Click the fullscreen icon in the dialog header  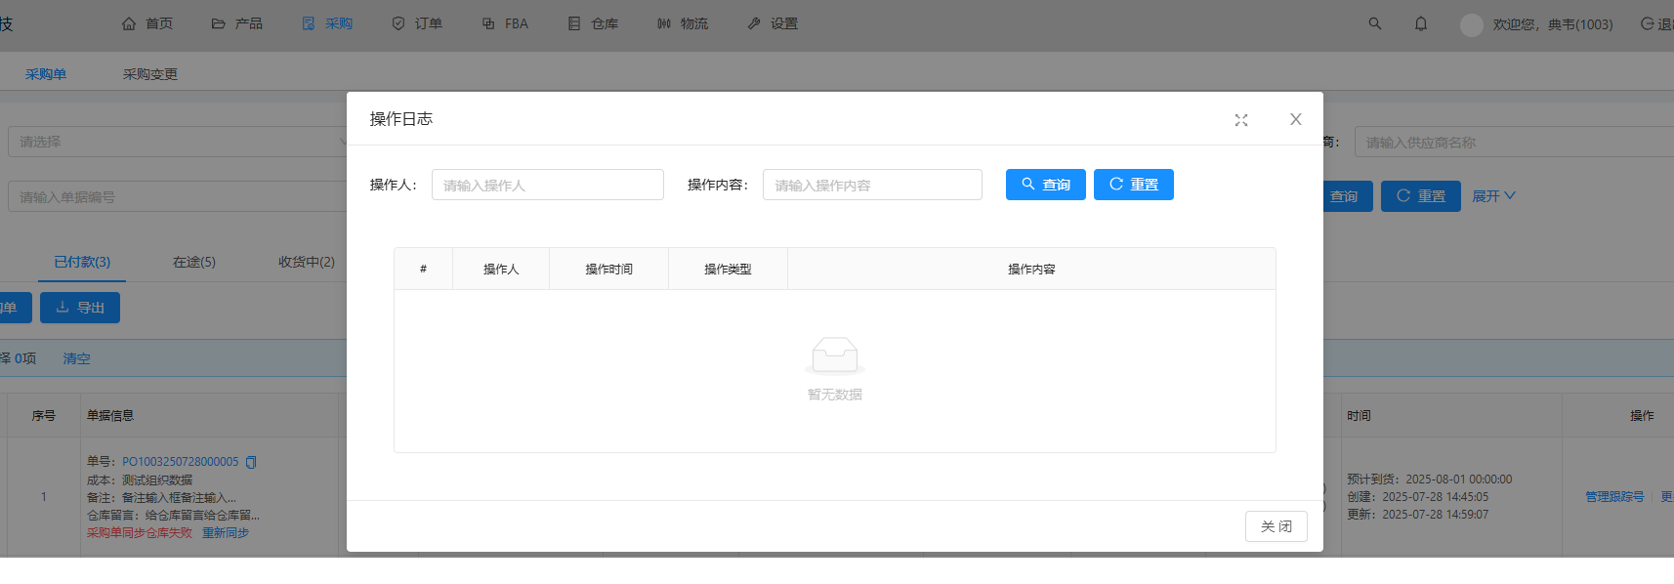point(1240,120)
